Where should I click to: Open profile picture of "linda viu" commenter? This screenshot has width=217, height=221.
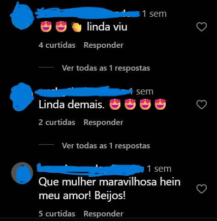click(22, 16)
